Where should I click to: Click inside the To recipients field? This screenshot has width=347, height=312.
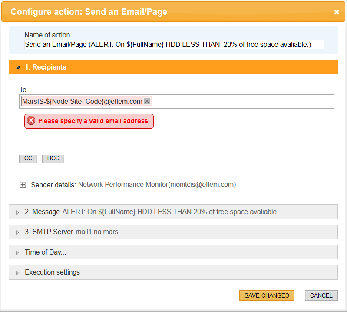coord(243,102)
